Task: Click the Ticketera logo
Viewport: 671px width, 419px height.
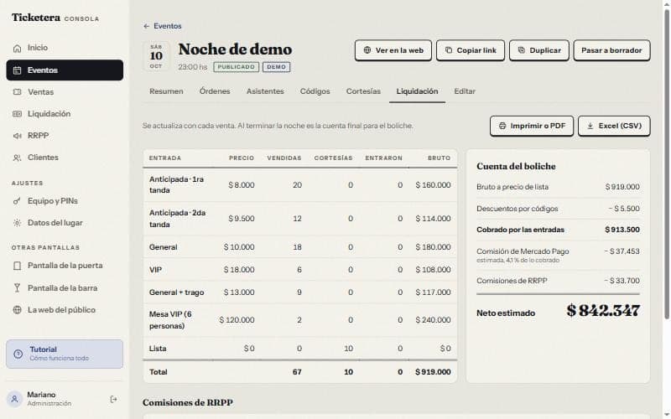Action: click(x=36, y=18)
